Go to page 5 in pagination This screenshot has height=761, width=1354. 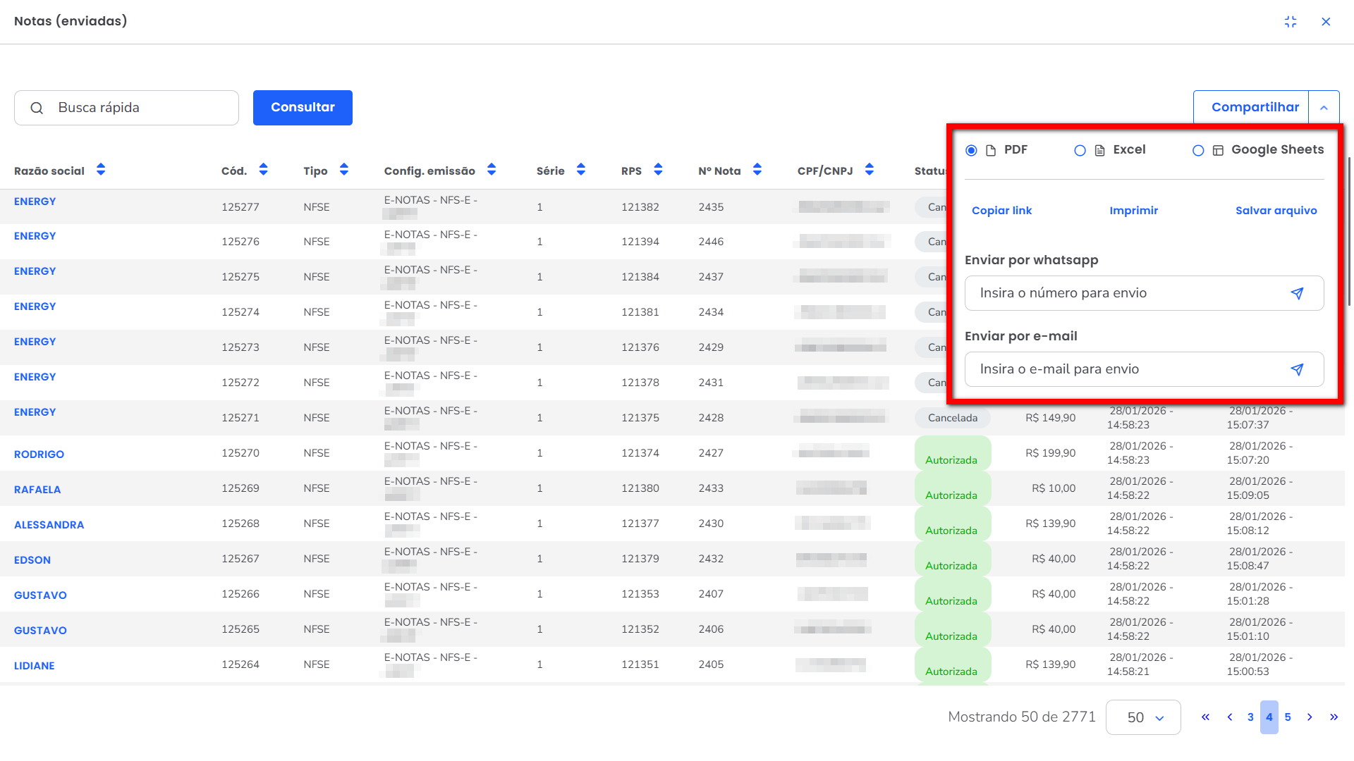1288,717
